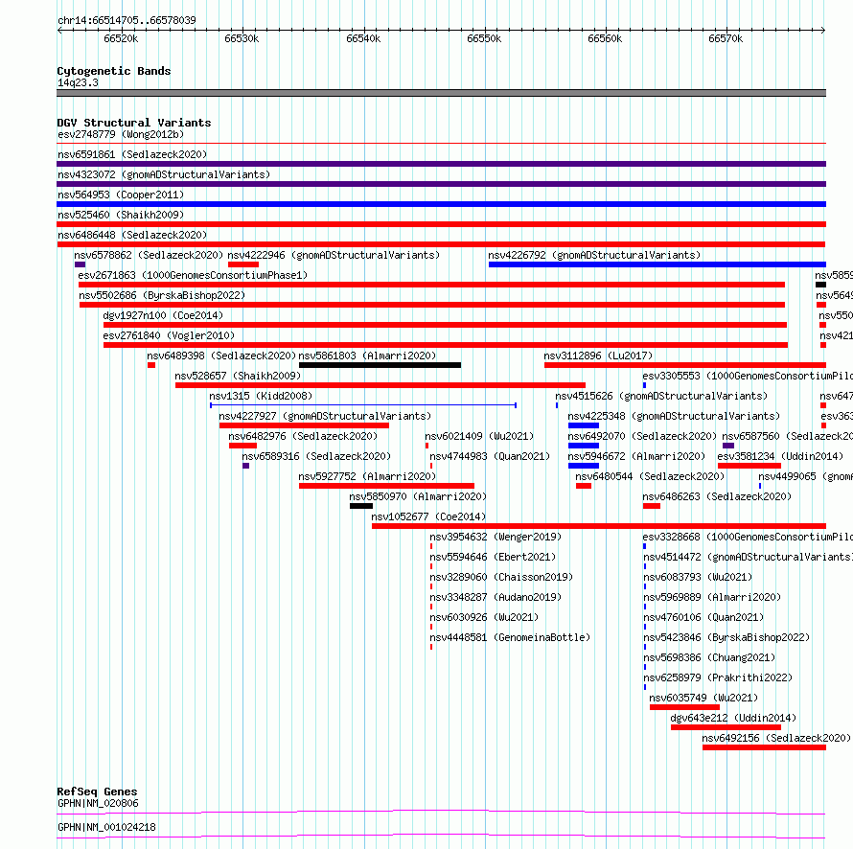Click the esv3305553 1000GenomesConsortiumPilot label

(748, 376)
